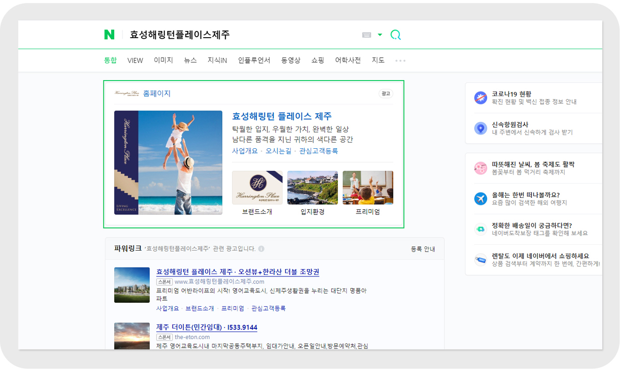The image size is (620, 374).
Task: Expand more tabs with the ellipsis
Action: pyautogui.click(x=400, y=61)
